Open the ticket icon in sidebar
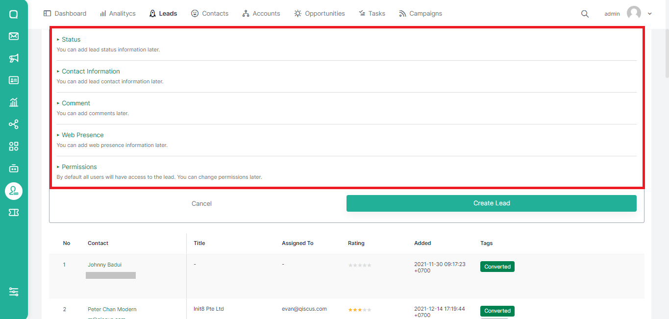 point(14,212)
